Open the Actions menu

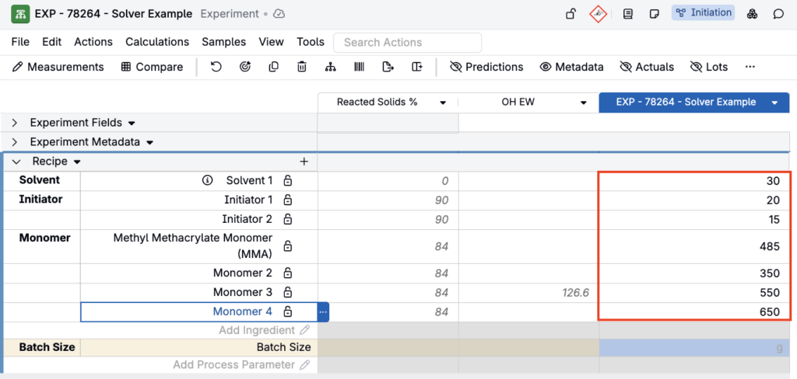[x=93, y=42]
